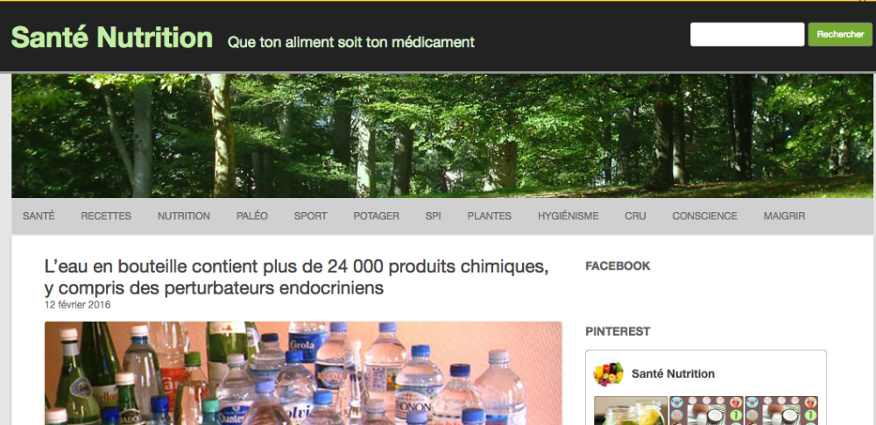Open the Santé Nutrition Pinterest profile name
The height and width of the screenshot is (425, 876).
(x=673, y=374)
